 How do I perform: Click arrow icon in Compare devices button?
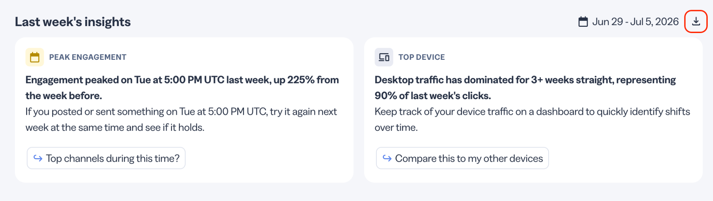[x=387, y=158]
